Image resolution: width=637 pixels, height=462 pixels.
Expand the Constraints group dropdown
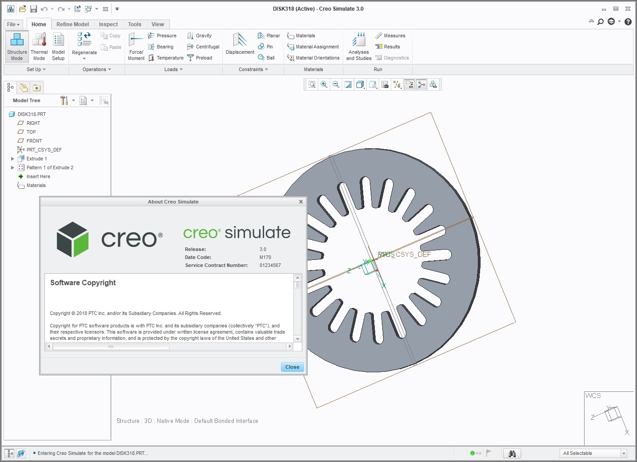pyautogui.click(x=253, y=69)
